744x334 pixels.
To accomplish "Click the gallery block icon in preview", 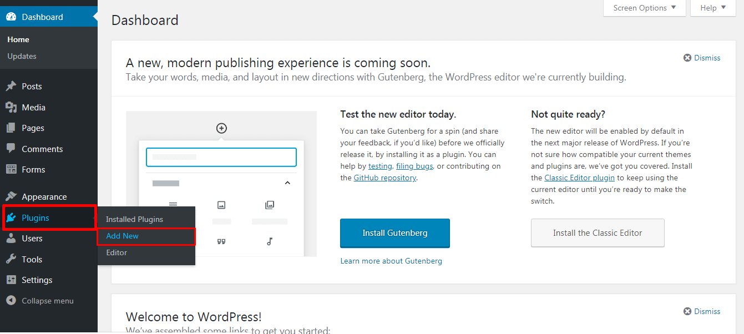I will tap(270, 205).
